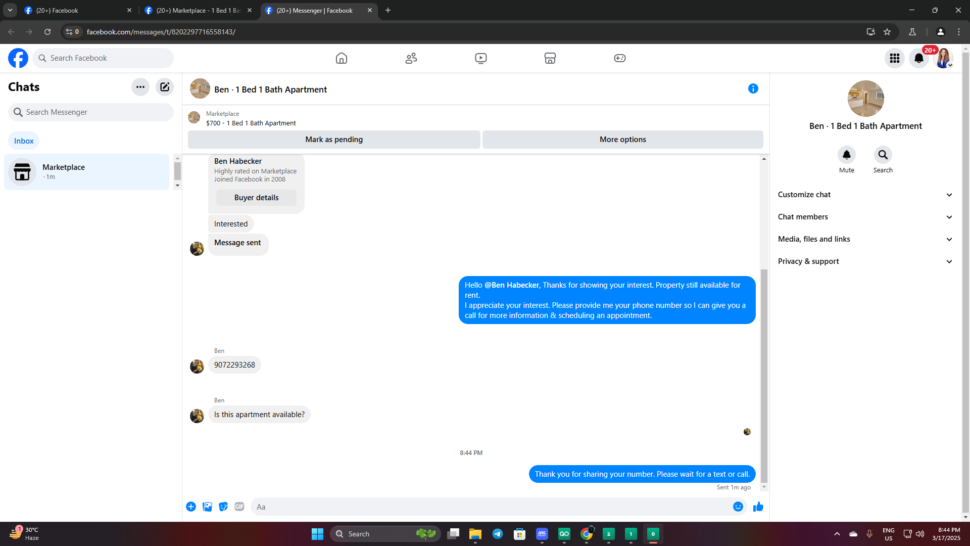Select the Messenger | Facebook tab

click(x=319, y=10)
